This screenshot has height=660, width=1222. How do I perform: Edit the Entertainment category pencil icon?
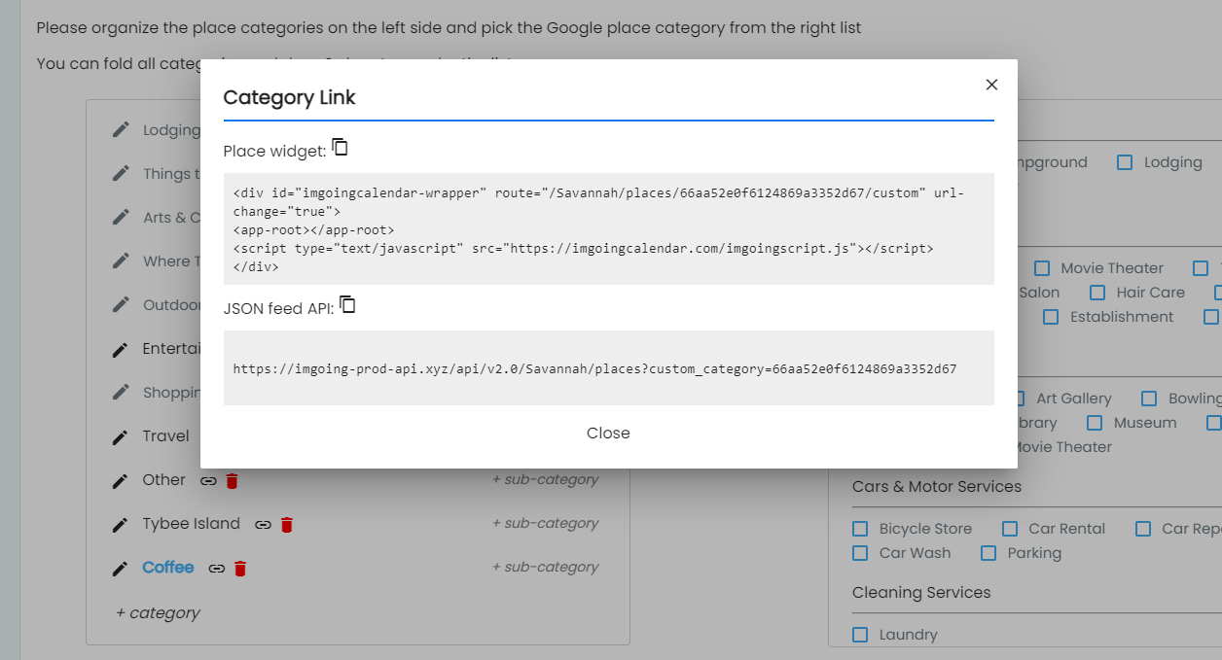(x=121, y=349)
